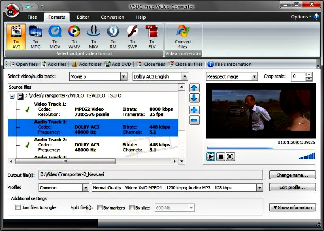Click Add folder in the toolbar
The height and width of the screenshot is (231, 324).
pyautogui.click(x=87, y=64)
